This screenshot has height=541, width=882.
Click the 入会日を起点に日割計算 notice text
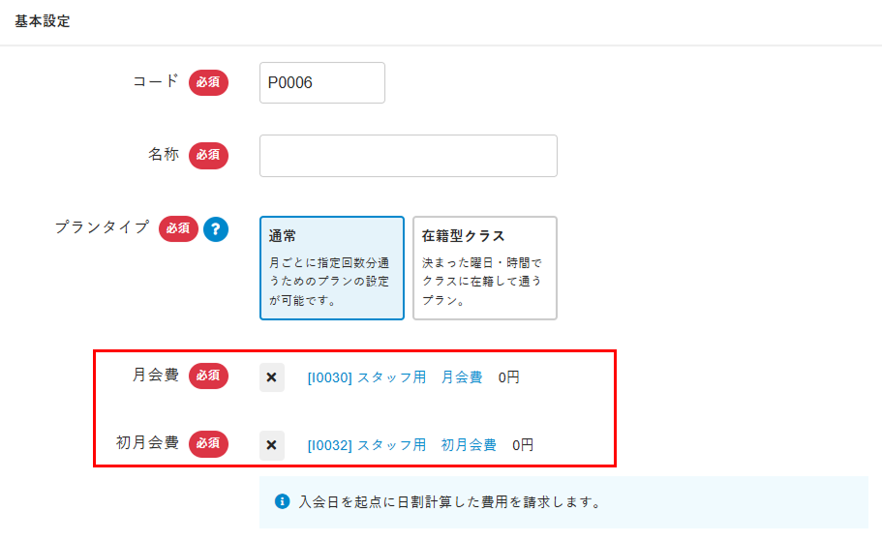tap(450, 502)
